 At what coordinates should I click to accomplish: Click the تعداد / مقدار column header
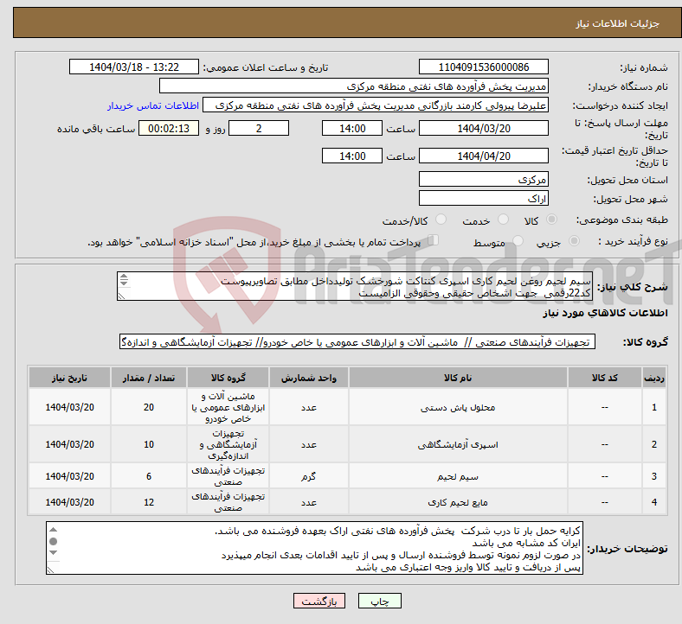point(149,378)
